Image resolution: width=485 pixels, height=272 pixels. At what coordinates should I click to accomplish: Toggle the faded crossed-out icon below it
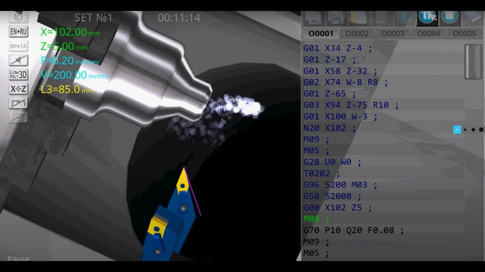point(18,117)
